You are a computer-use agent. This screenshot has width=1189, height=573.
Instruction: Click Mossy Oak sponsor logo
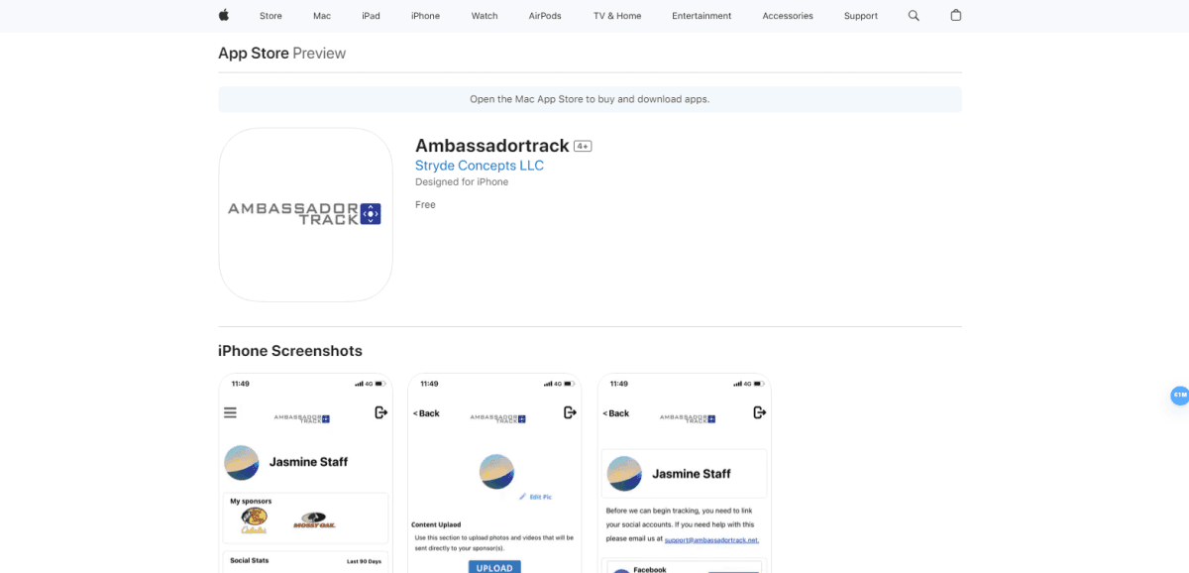(315, 520)
